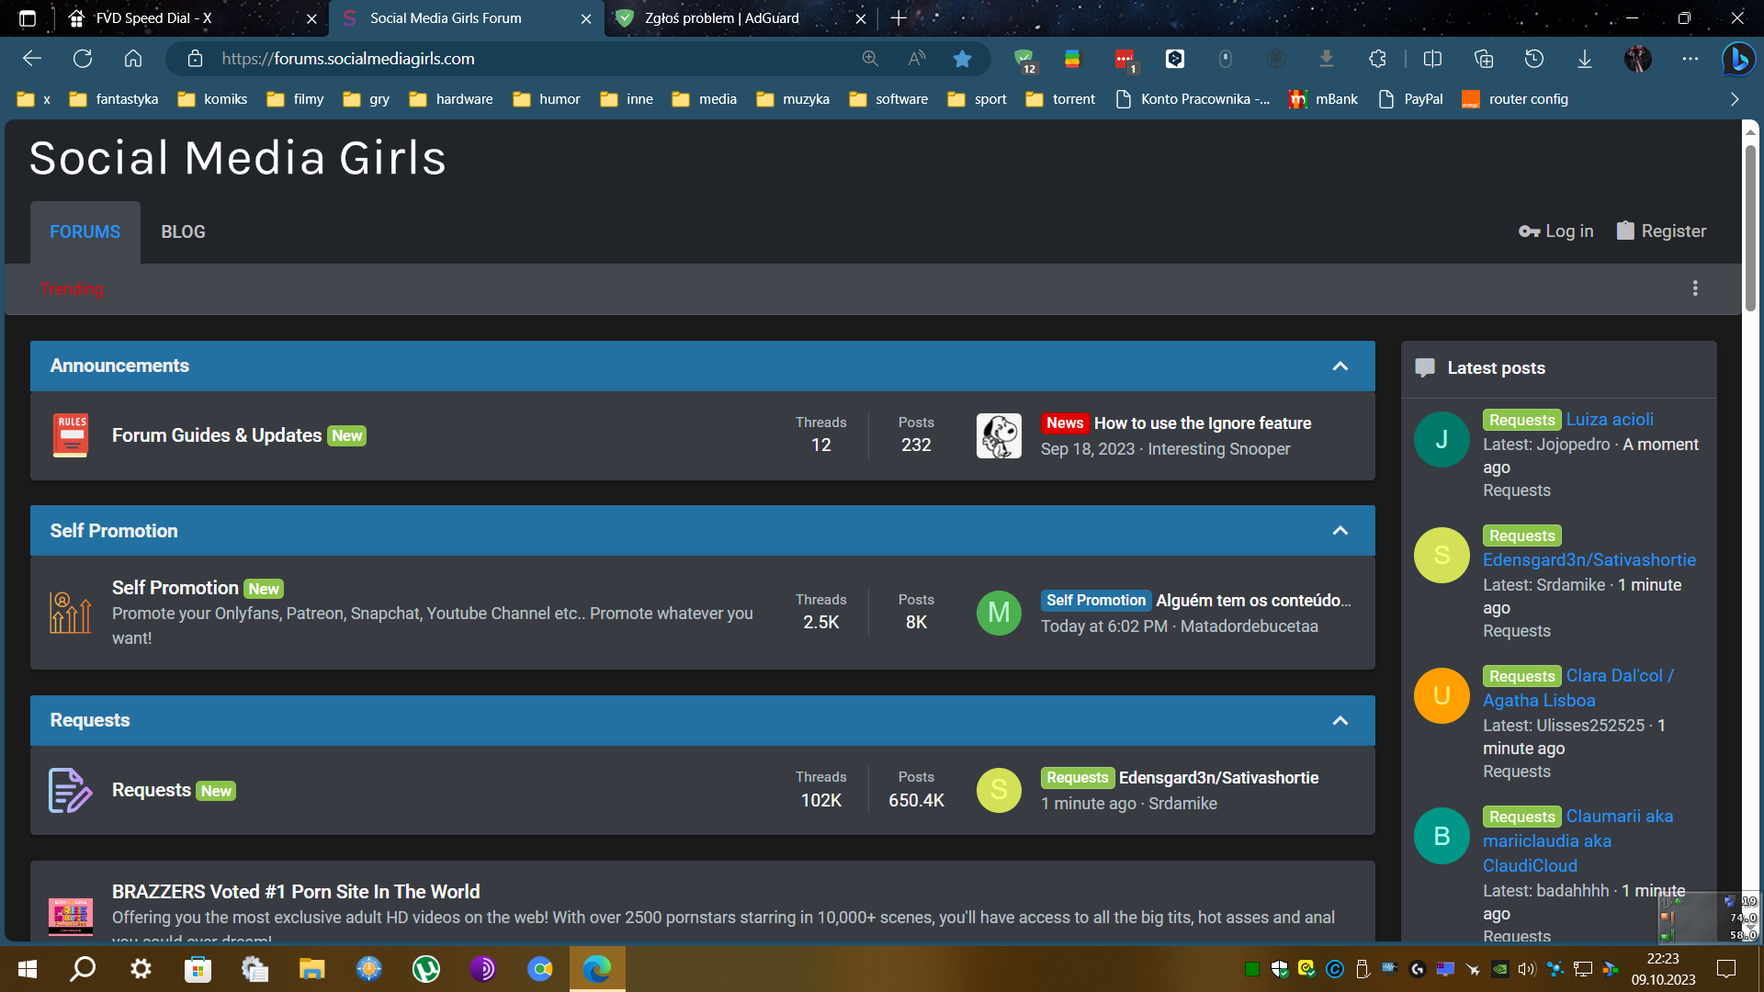Click the zoom magnifier in address bar
Viewport: 1764px width, 992px height.
pyautogui.click(x=870, y=59)
